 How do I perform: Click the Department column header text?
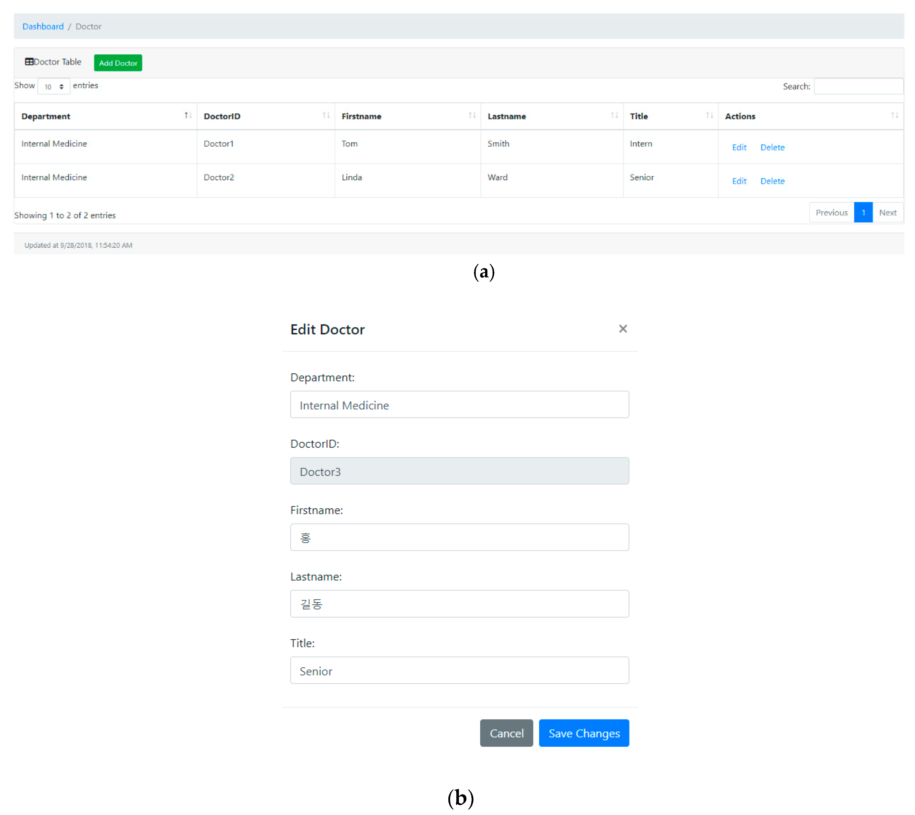click(x=46, y=117)
